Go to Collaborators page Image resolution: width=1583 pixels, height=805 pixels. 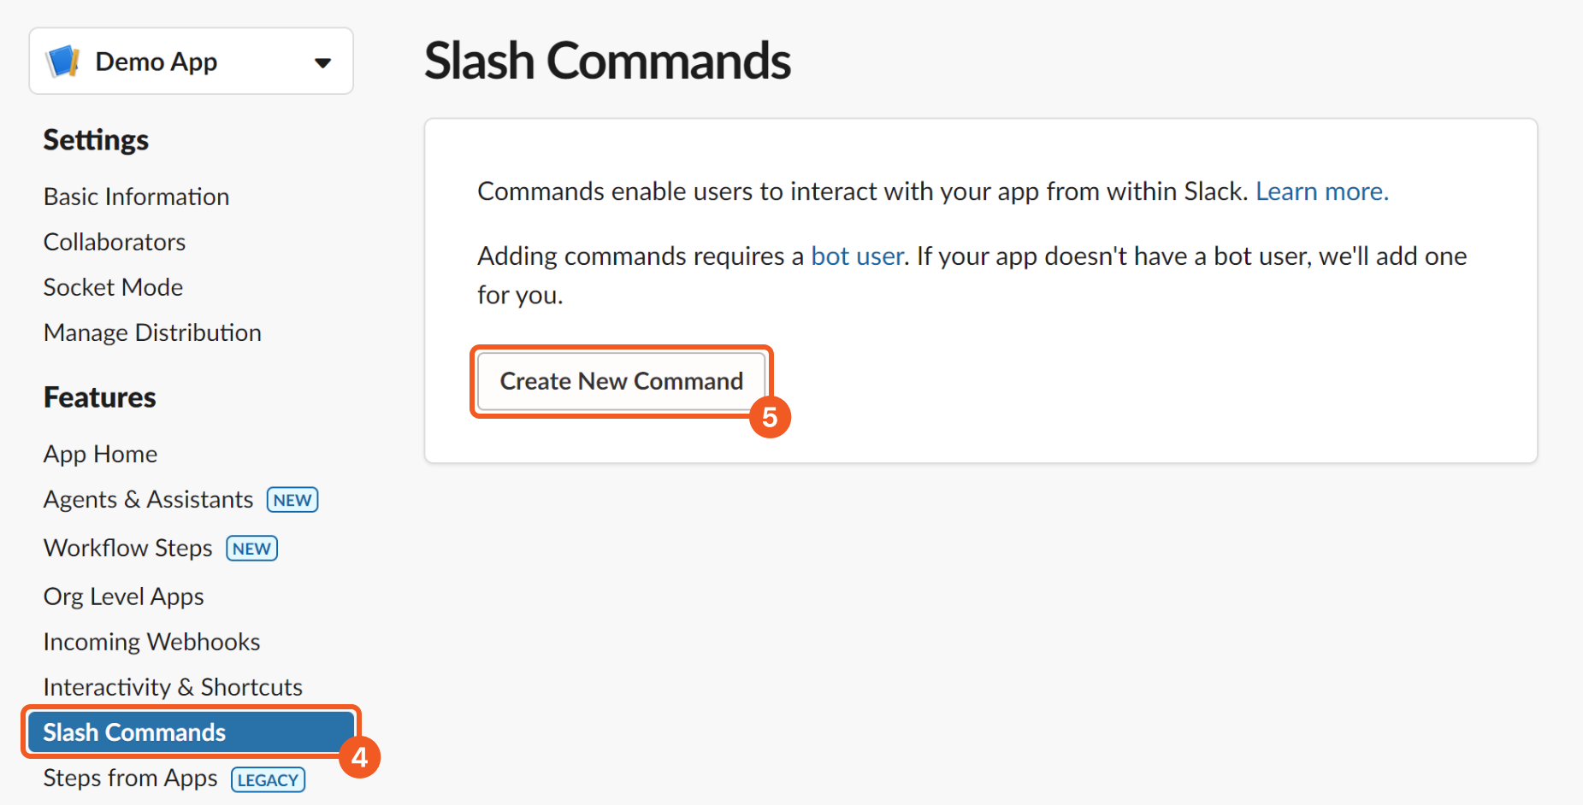[115, 242]
